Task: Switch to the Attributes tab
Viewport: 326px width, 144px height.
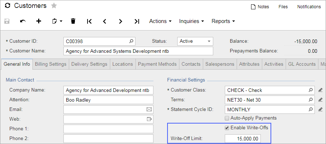Action: click(x=249, y=64)
